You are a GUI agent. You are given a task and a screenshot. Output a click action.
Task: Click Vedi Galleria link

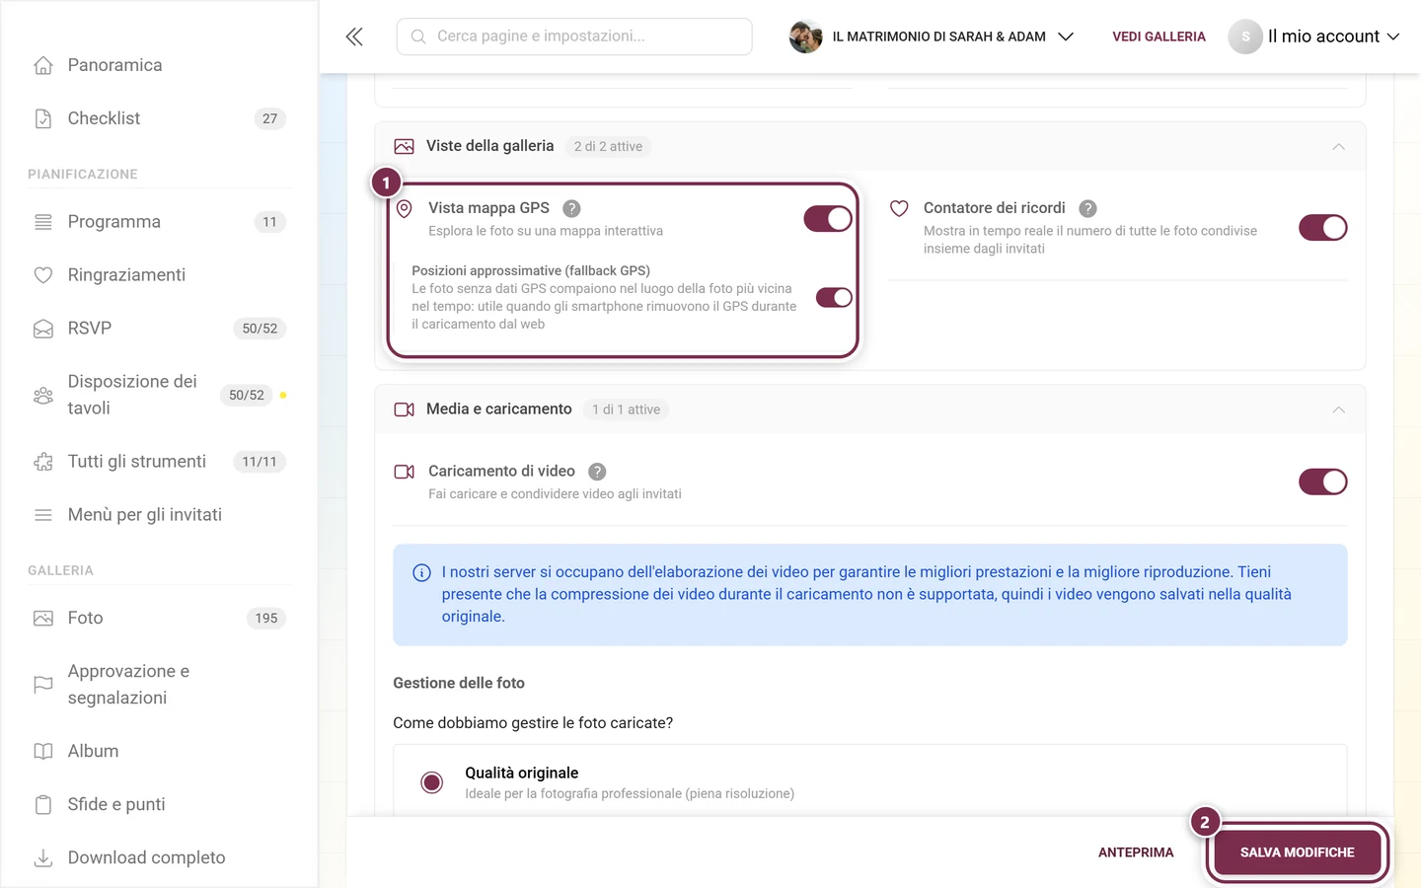[1159, 37]
